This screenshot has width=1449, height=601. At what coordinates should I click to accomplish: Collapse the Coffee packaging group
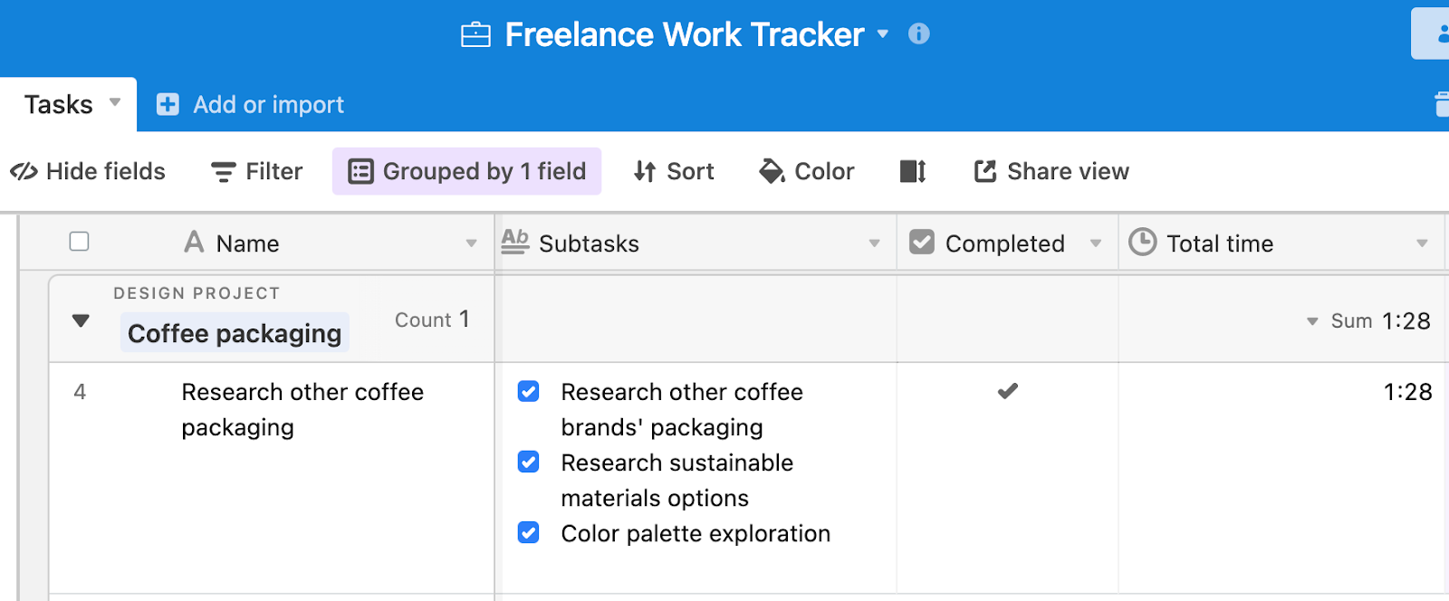81,320
